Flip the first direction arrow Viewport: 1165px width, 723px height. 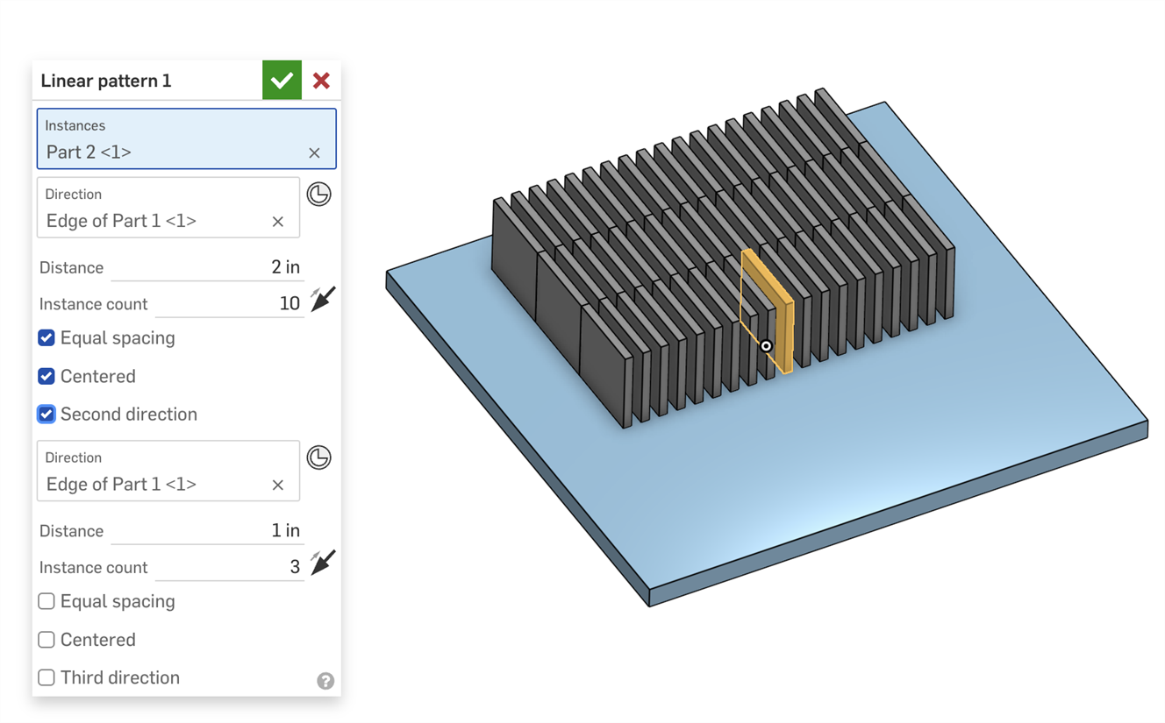point(323,299)
